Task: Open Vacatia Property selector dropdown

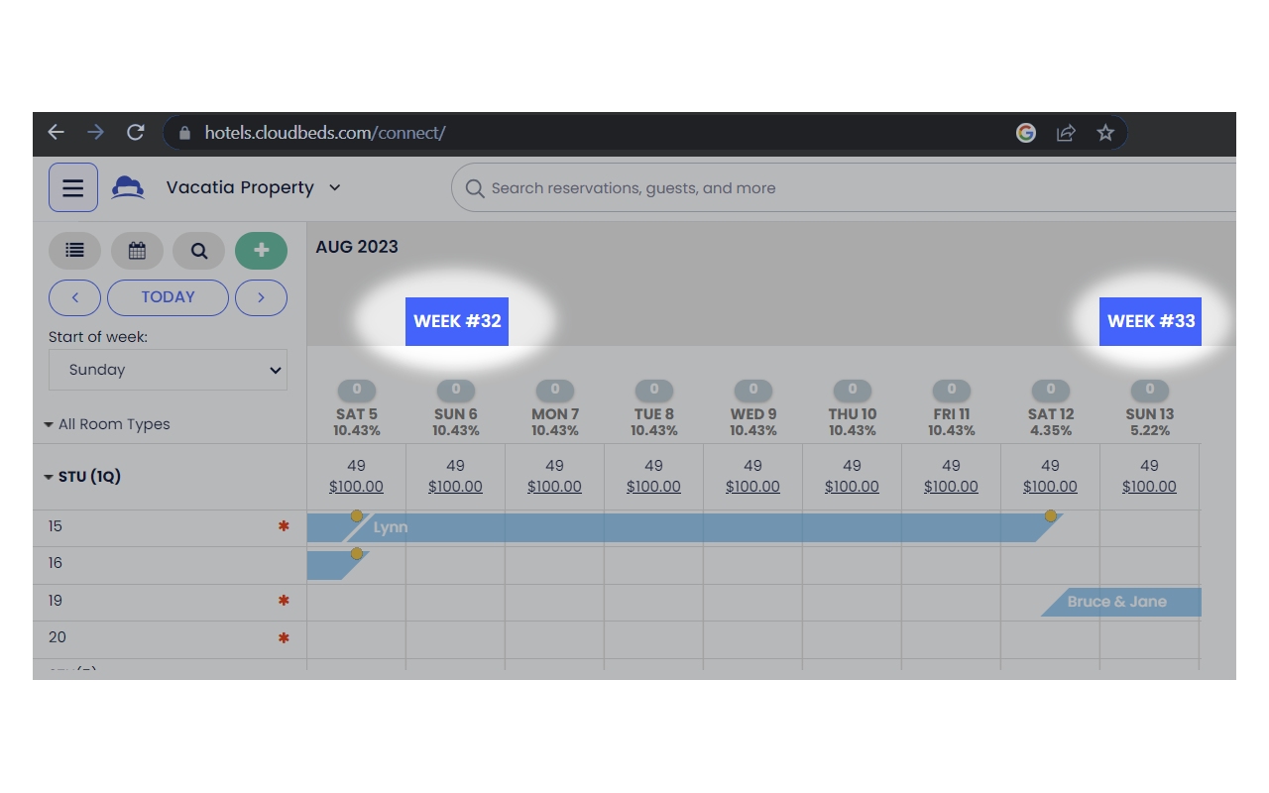Action: click(x=253, y=187)
